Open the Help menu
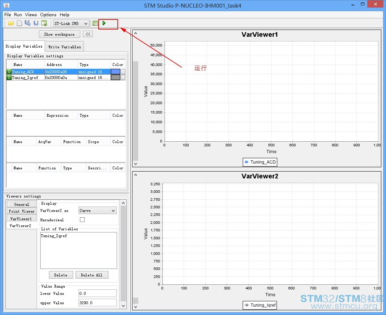The image size is (386, 315). pyautogui.click(x=64, y=14)
